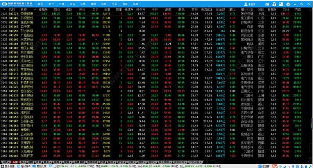This screenshot has width=313, height=168.
Task: Open the column header dropdown arrow
Action: tap(4, 9)
